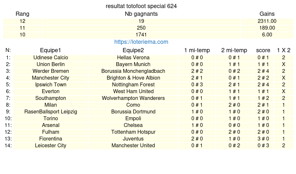The width and height of the screenshot is (296, 174).
Task: Click the 2311.00 gains value
Action: tap(267, 21)
